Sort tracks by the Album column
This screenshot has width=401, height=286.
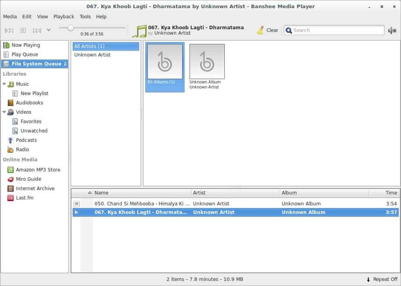pyautogui.click(x=324, y=193)
